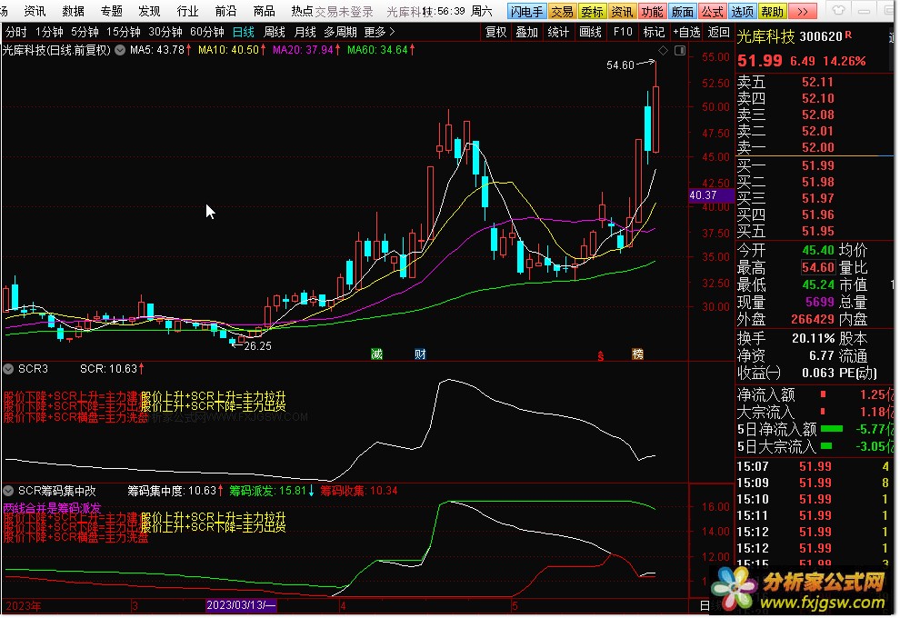Click the 卖一 52.00 order book row
The height and width of the screenshot is (618, 900).
point(815,147)
